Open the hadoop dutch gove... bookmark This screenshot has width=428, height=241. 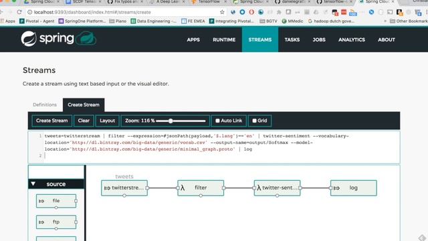[x=331, y=21]
